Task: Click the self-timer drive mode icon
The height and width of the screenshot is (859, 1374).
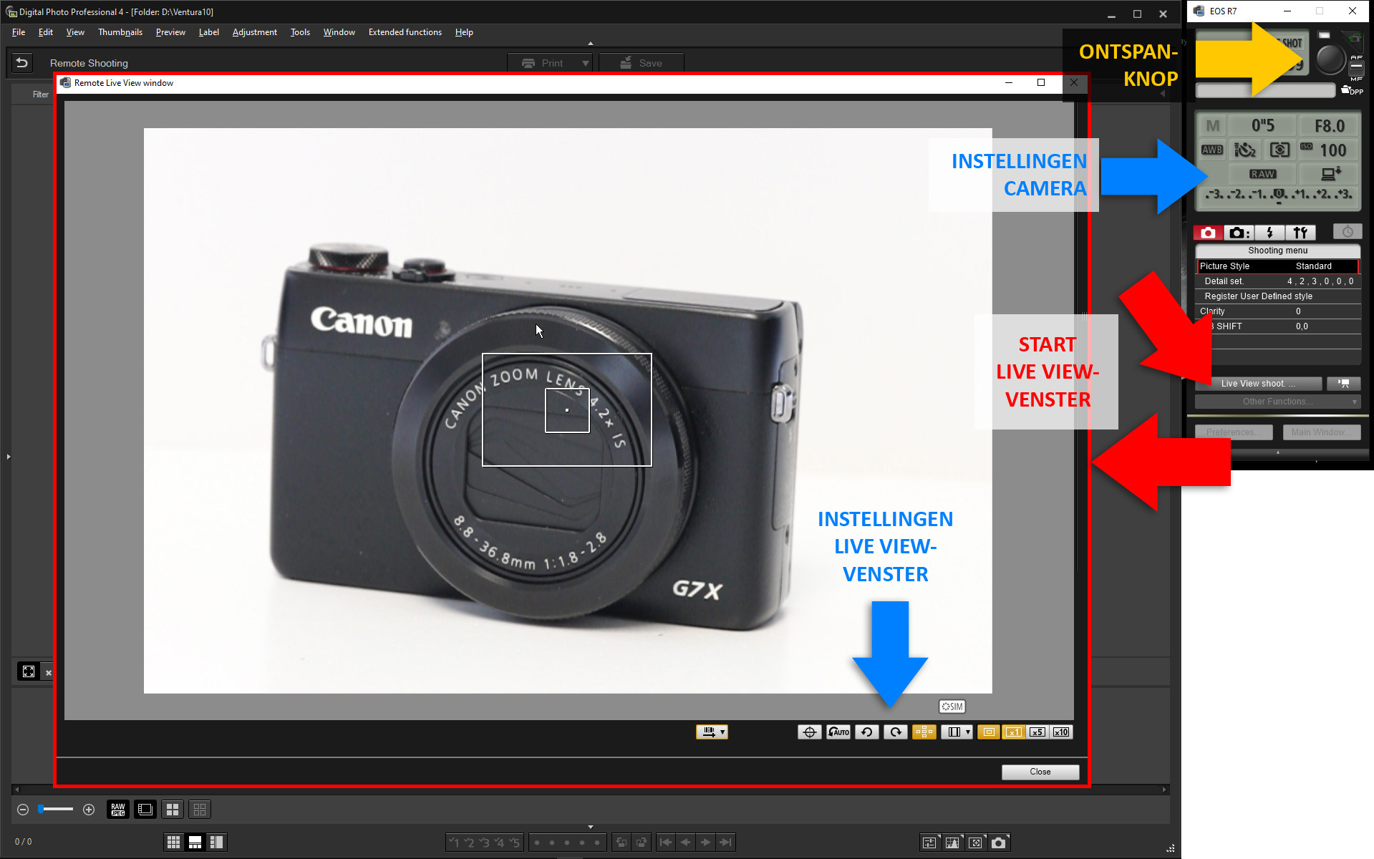Action: coord(1245,150)
